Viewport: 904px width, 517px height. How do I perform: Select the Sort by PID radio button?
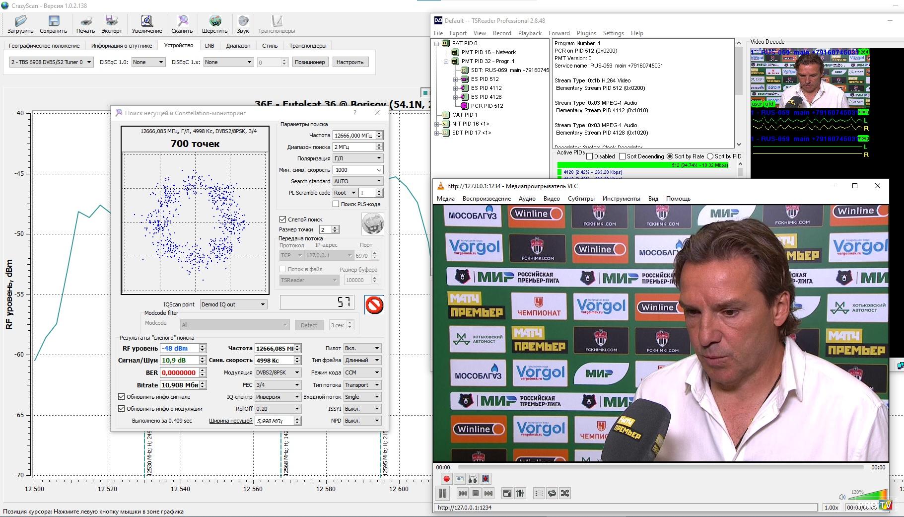tap(710, 156)
